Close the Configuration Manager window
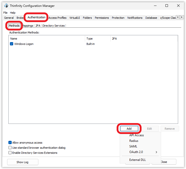 tap(178, 6)
